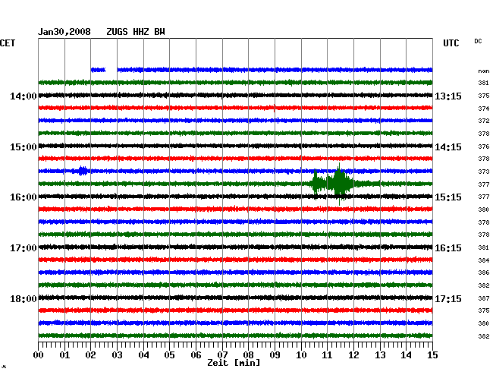Click the Zeit [min] axis title
The width and height of the screenshot is (493, 375).
[234, 363]
